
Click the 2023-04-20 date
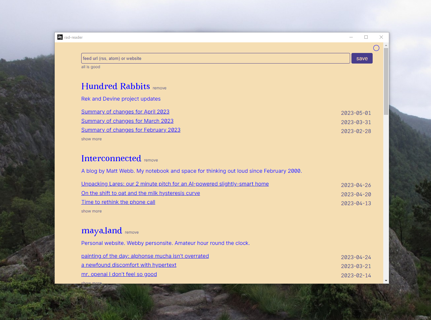click(x=356, y=195)
